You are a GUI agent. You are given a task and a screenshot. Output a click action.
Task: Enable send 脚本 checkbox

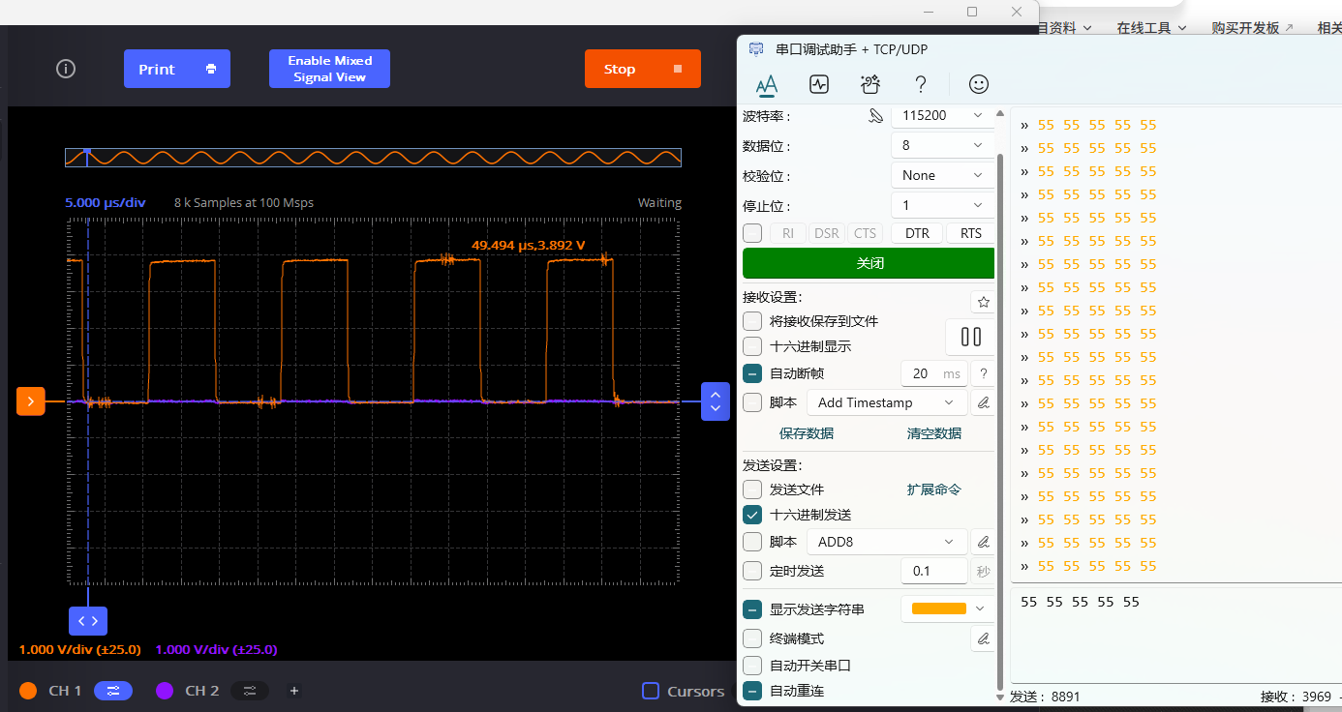pyautogui.click(x=752, y=542)
